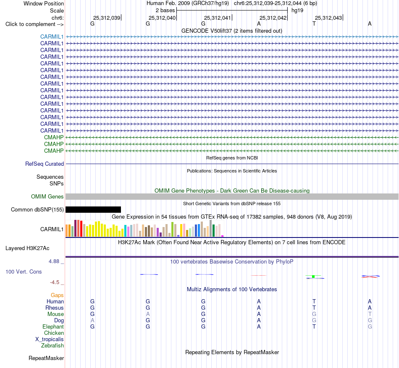This screenshot has height=368, width=399.
Task: Open 'Publications: Sequences in Scientific Articles' title
Action: click(x=232, y=171)
